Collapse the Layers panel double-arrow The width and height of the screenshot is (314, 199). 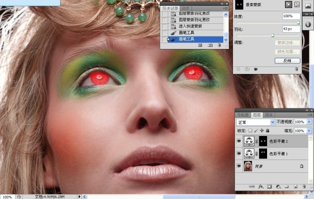307,110
